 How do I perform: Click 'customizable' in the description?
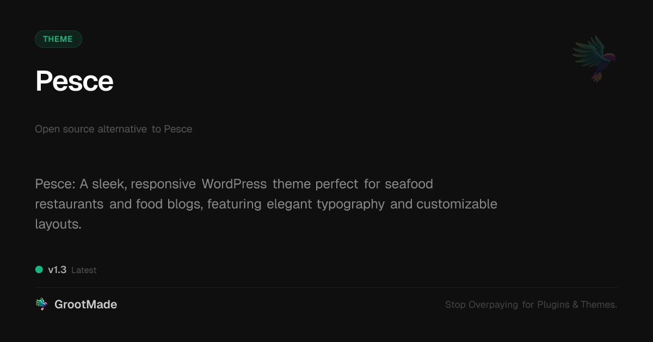(x=457, y=204)
